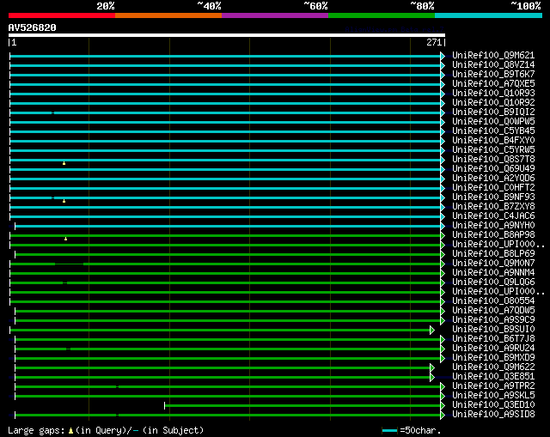Open the UniRef100_B9MXD9 entry
Viewport: 550px width, 437px height.
tap(493, 358)
